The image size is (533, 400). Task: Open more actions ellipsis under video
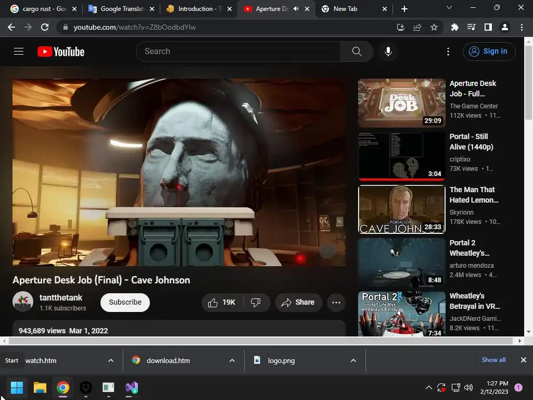click(336, 303)
